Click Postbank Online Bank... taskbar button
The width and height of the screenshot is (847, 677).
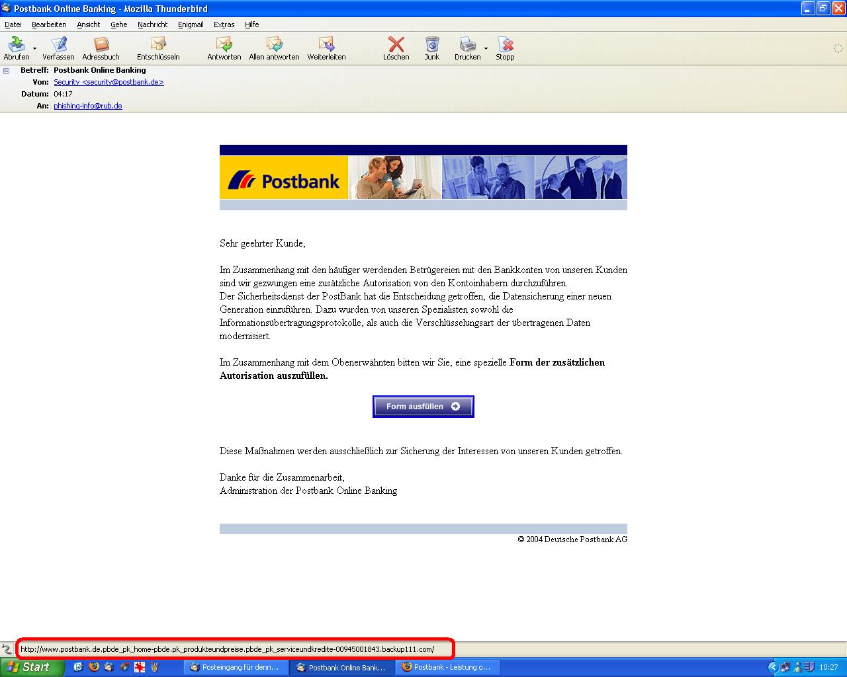(342, 667)
